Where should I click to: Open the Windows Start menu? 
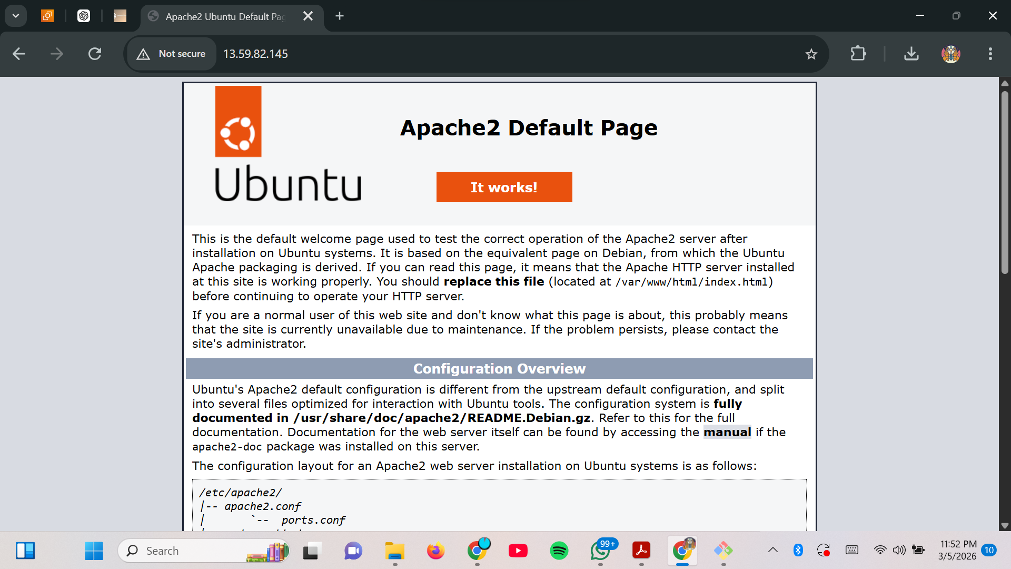(94, 551)
